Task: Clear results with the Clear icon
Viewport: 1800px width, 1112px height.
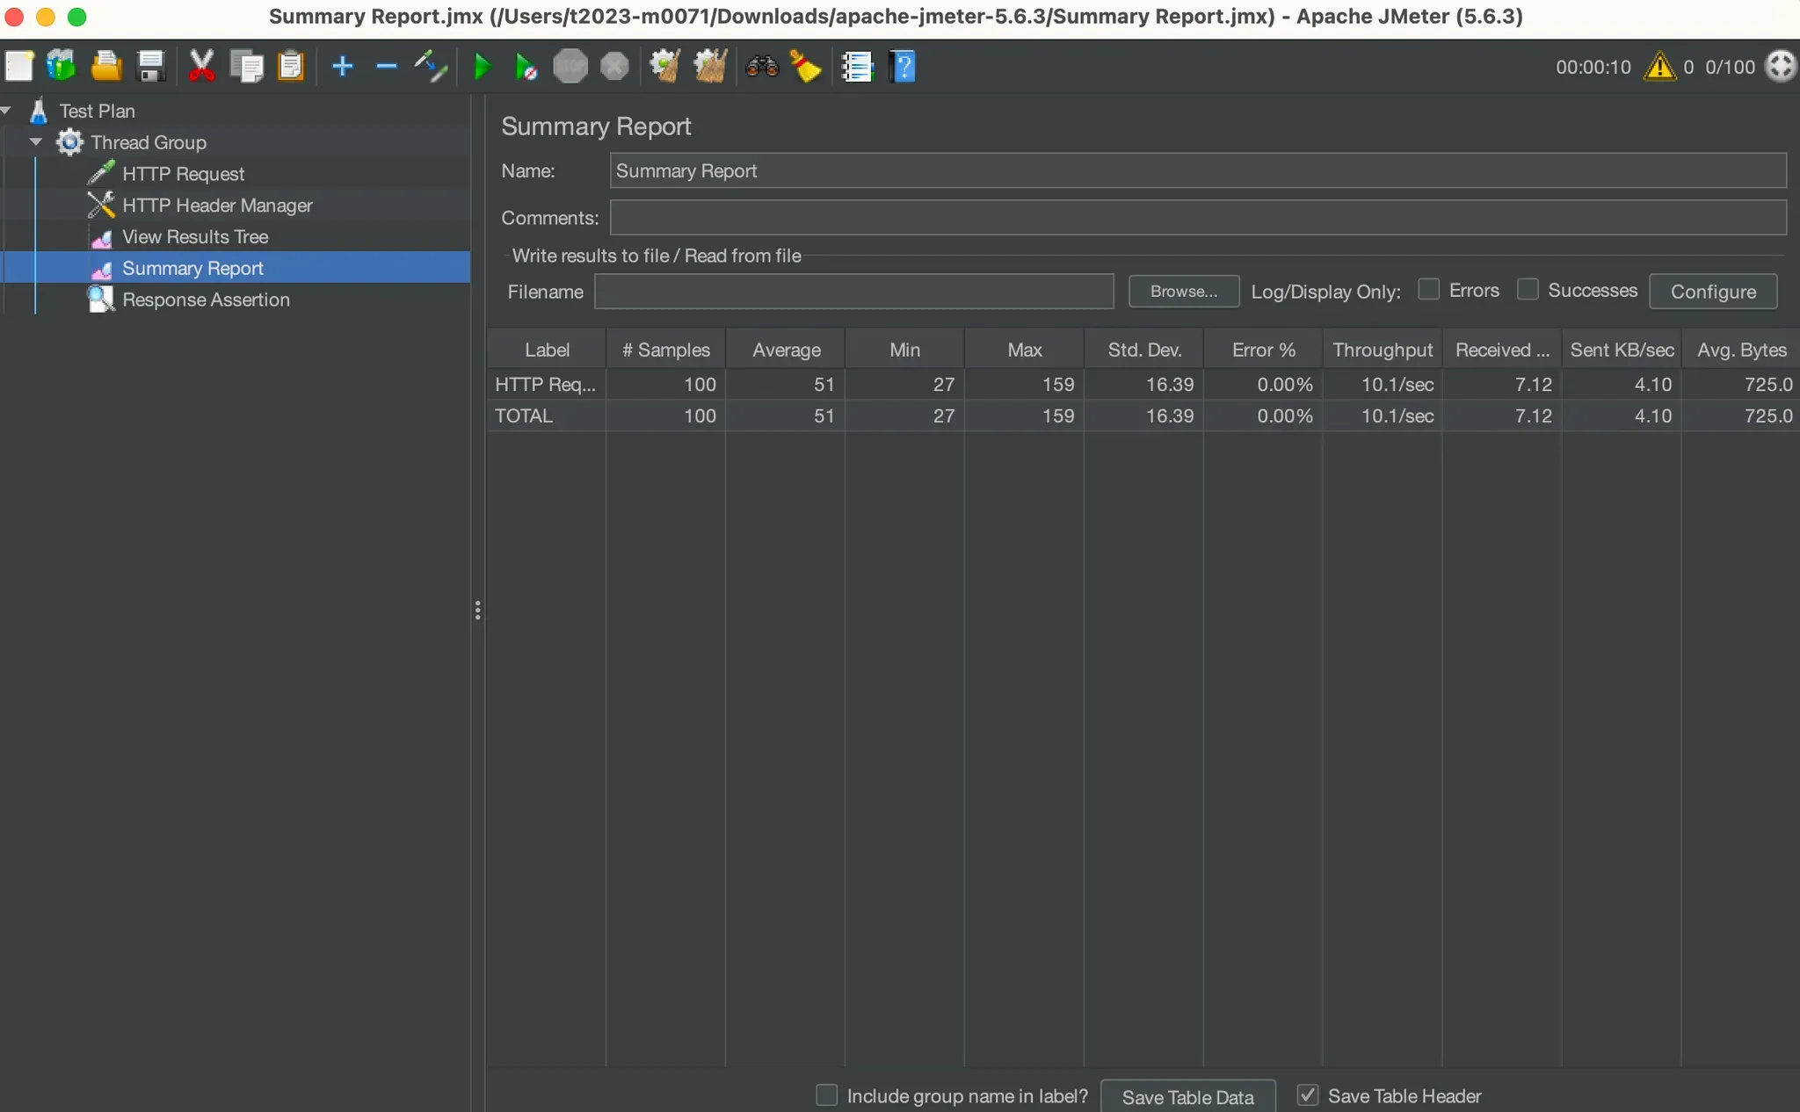Action: pyautogui.click(x=665, y=67)
